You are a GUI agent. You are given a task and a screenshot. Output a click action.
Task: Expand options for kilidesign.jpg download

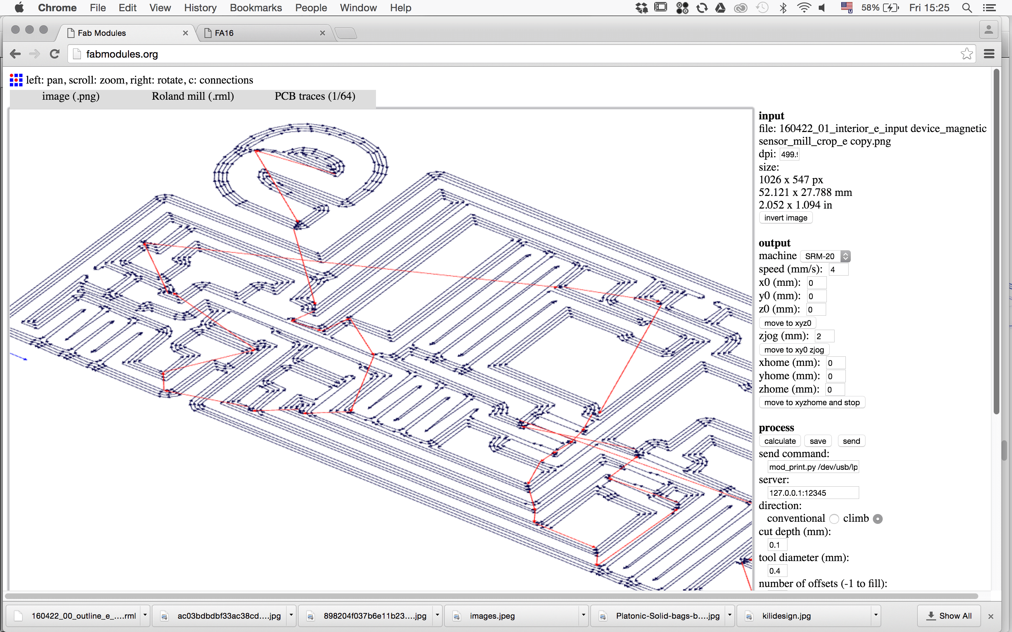(875, 615)
